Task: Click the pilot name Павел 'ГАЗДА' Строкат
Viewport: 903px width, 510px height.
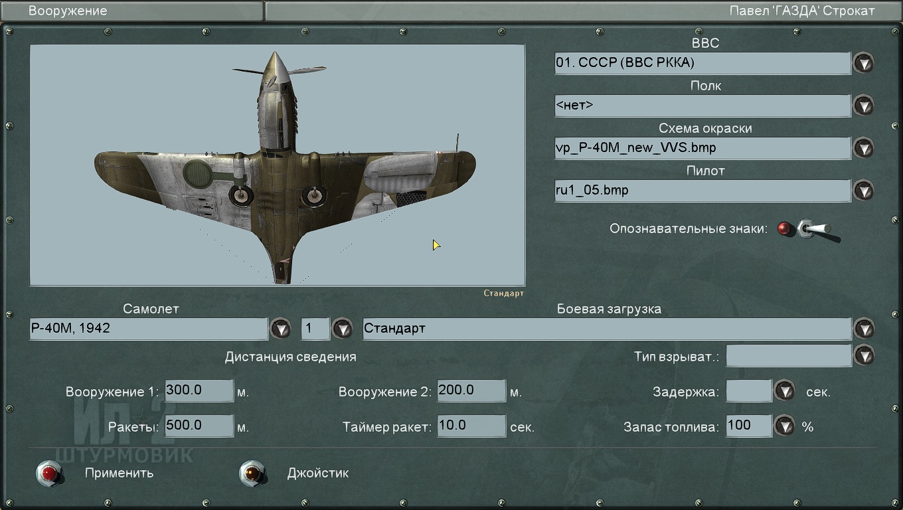Action: [802, 11]
